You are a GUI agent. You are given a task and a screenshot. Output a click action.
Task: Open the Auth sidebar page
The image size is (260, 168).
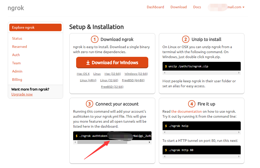pos(16,55)
